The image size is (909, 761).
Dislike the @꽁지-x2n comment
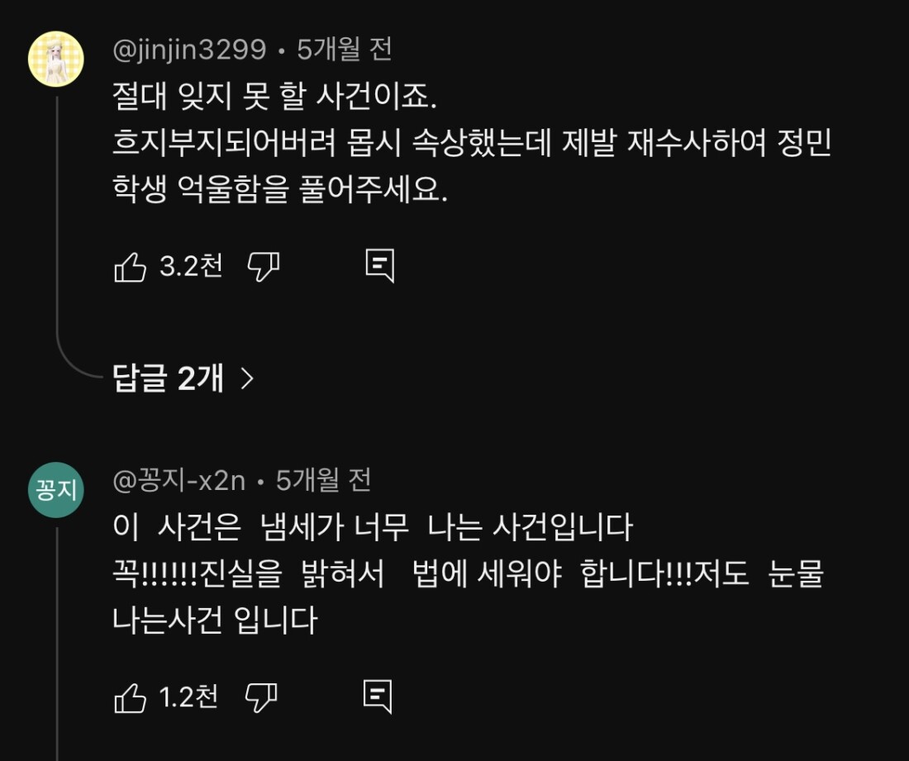[x=262, y=698]
